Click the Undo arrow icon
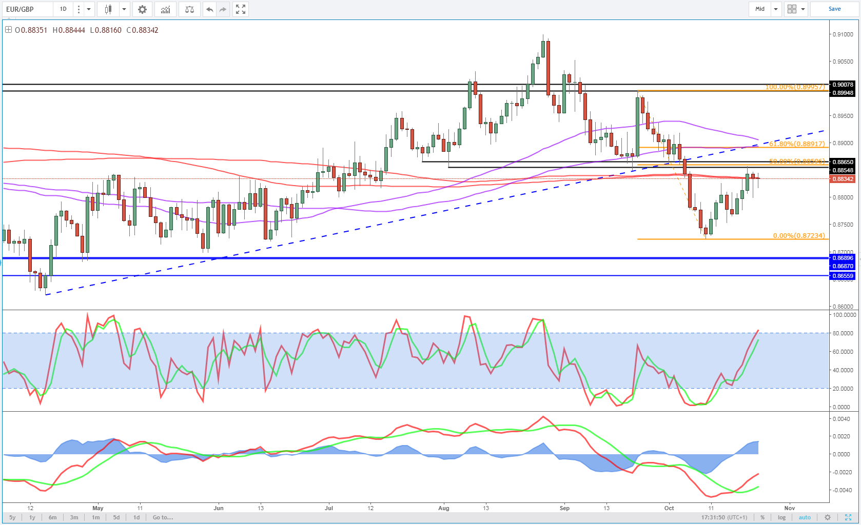Viewport: 861px width, 525px height. click(209, 9)
